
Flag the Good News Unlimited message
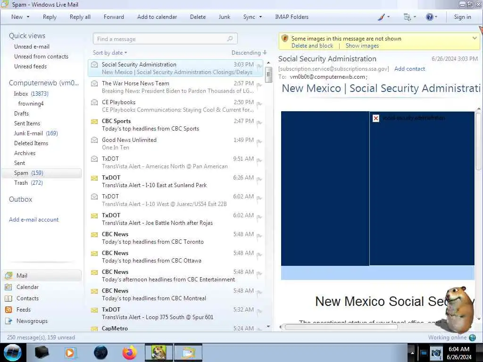tap(259, 141)
